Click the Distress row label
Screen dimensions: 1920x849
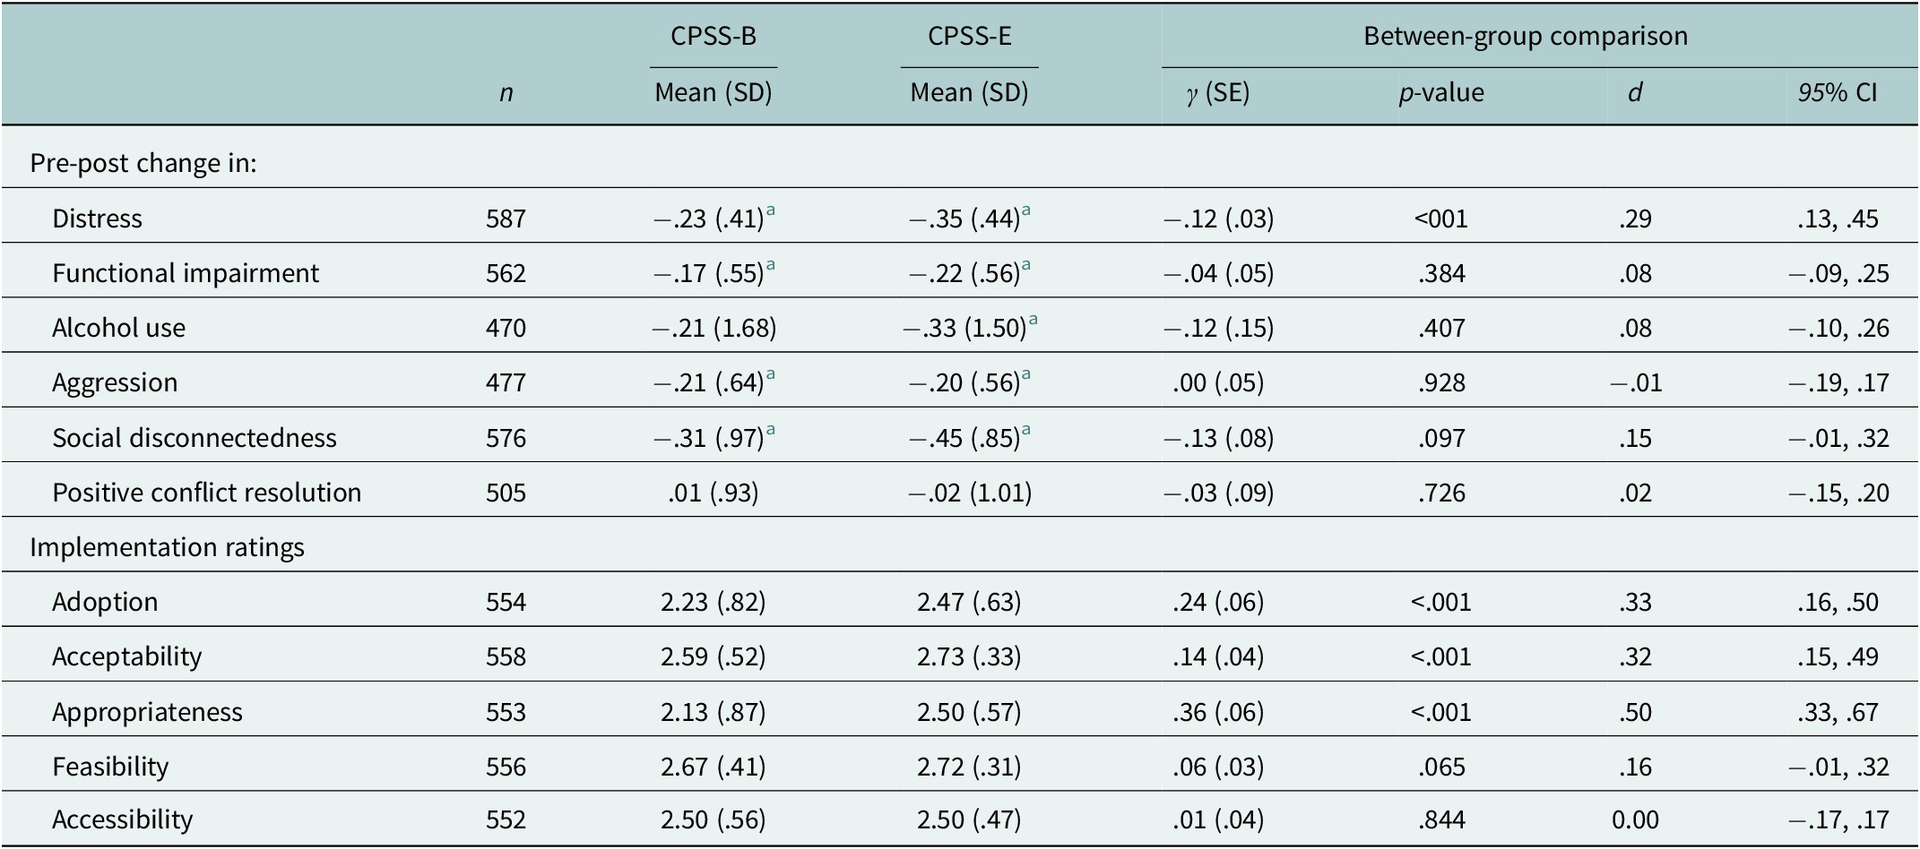(x=97, y=219)
